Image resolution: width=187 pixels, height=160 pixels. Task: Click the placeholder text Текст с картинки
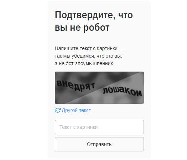[x=78, y=127]
